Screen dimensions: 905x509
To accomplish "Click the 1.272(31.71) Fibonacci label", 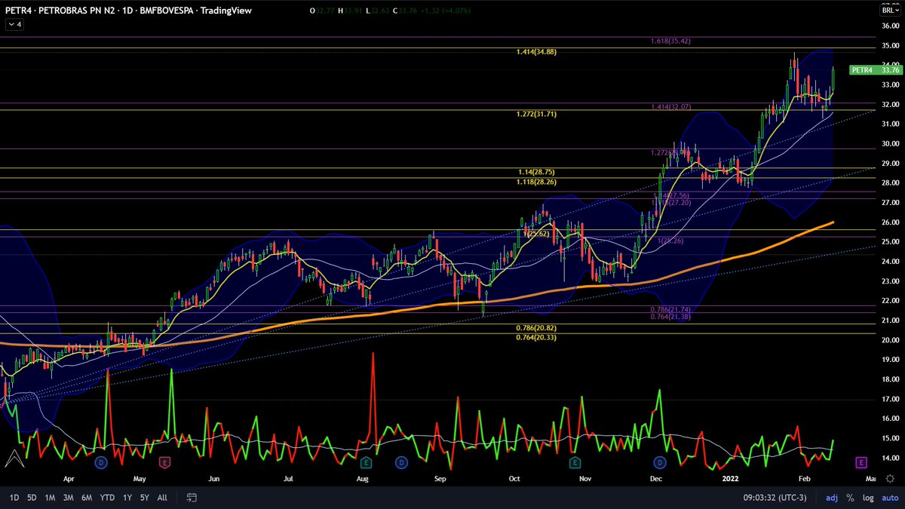I will click(536, 114).
